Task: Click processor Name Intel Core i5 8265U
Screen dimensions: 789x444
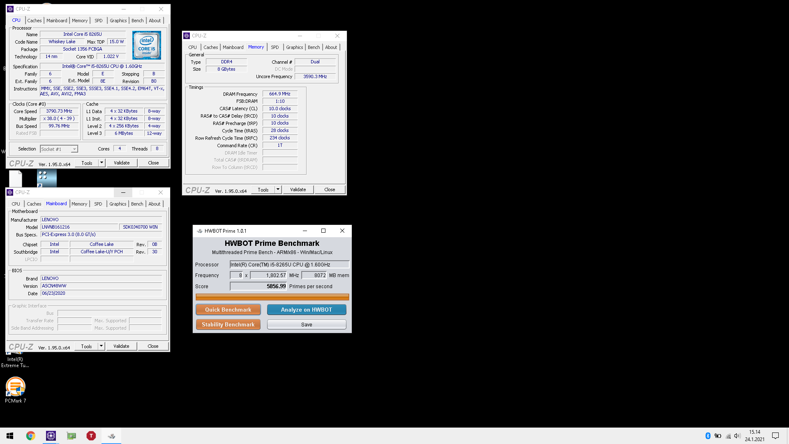Action: (83, 34)
